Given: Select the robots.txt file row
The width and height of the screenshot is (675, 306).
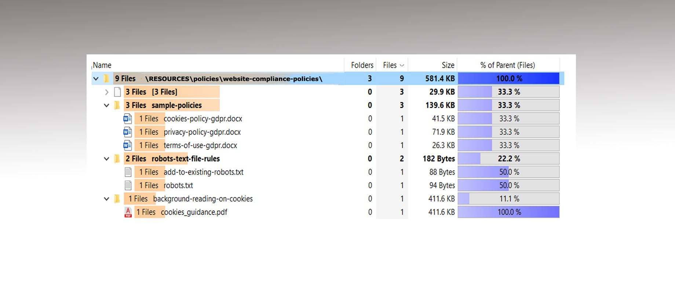Looking at the screenshot, I should (x=178, y=186).
